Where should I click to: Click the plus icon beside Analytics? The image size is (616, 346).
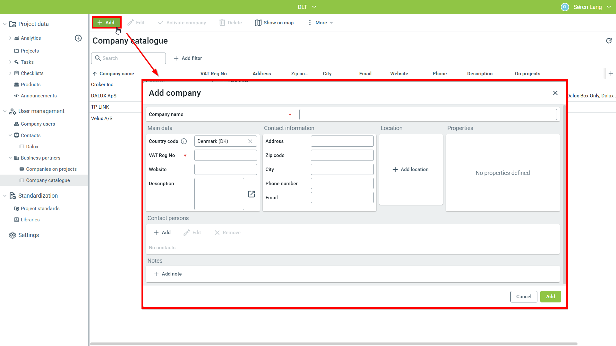[78, 38]
